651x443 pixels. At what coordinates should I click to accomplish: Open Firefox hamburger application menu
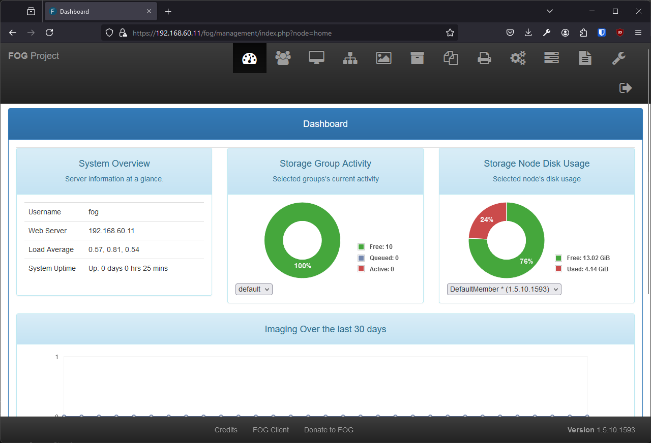(638, 33)
